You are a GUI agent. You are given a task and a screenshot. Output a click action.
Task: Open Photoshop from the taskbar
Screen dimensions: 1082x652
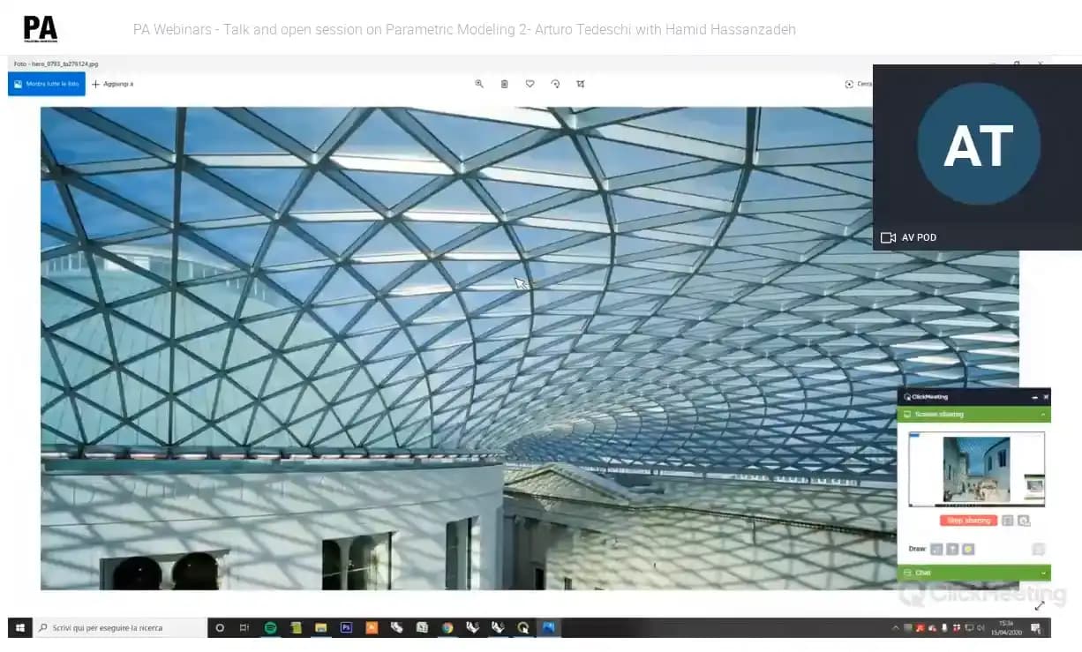(346, 628)
